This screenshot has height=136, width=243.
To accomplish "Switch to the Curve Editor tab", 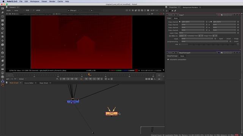I will coord(29,83).
